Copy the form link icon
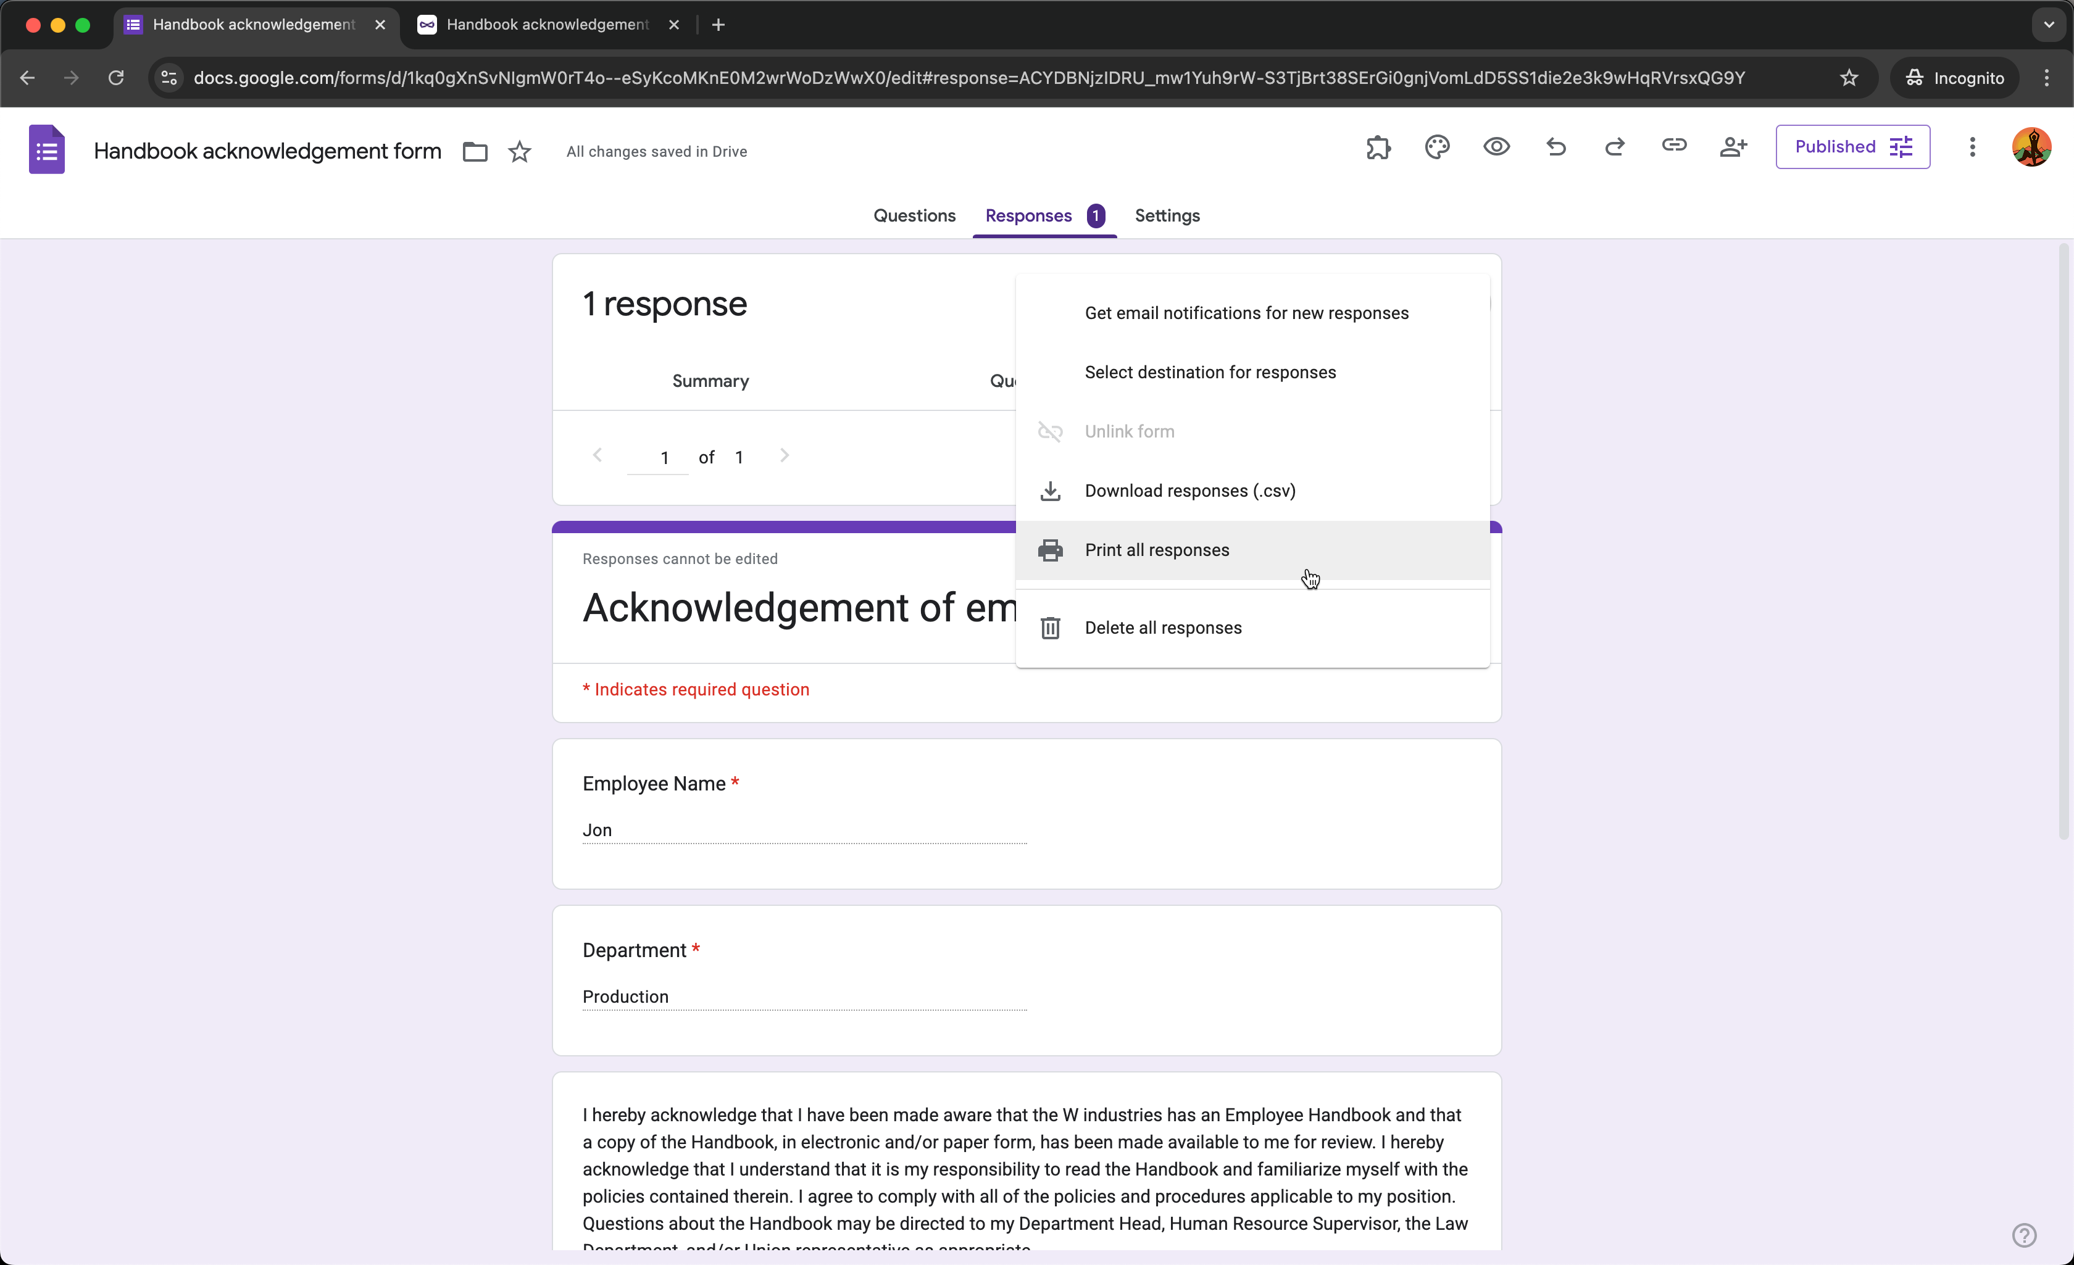The image size is (2074, 1265). [1674, 146]
